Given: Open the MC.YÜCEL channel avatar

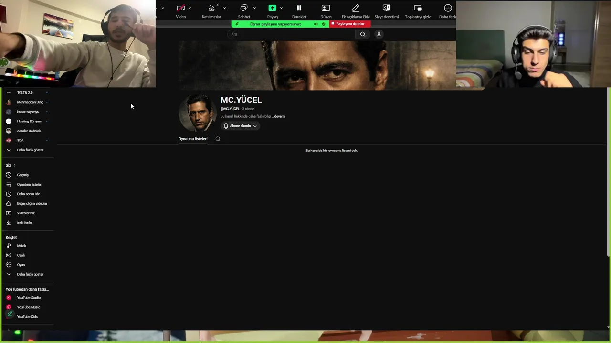Looking at the screenshot, I should coord(197,113).
